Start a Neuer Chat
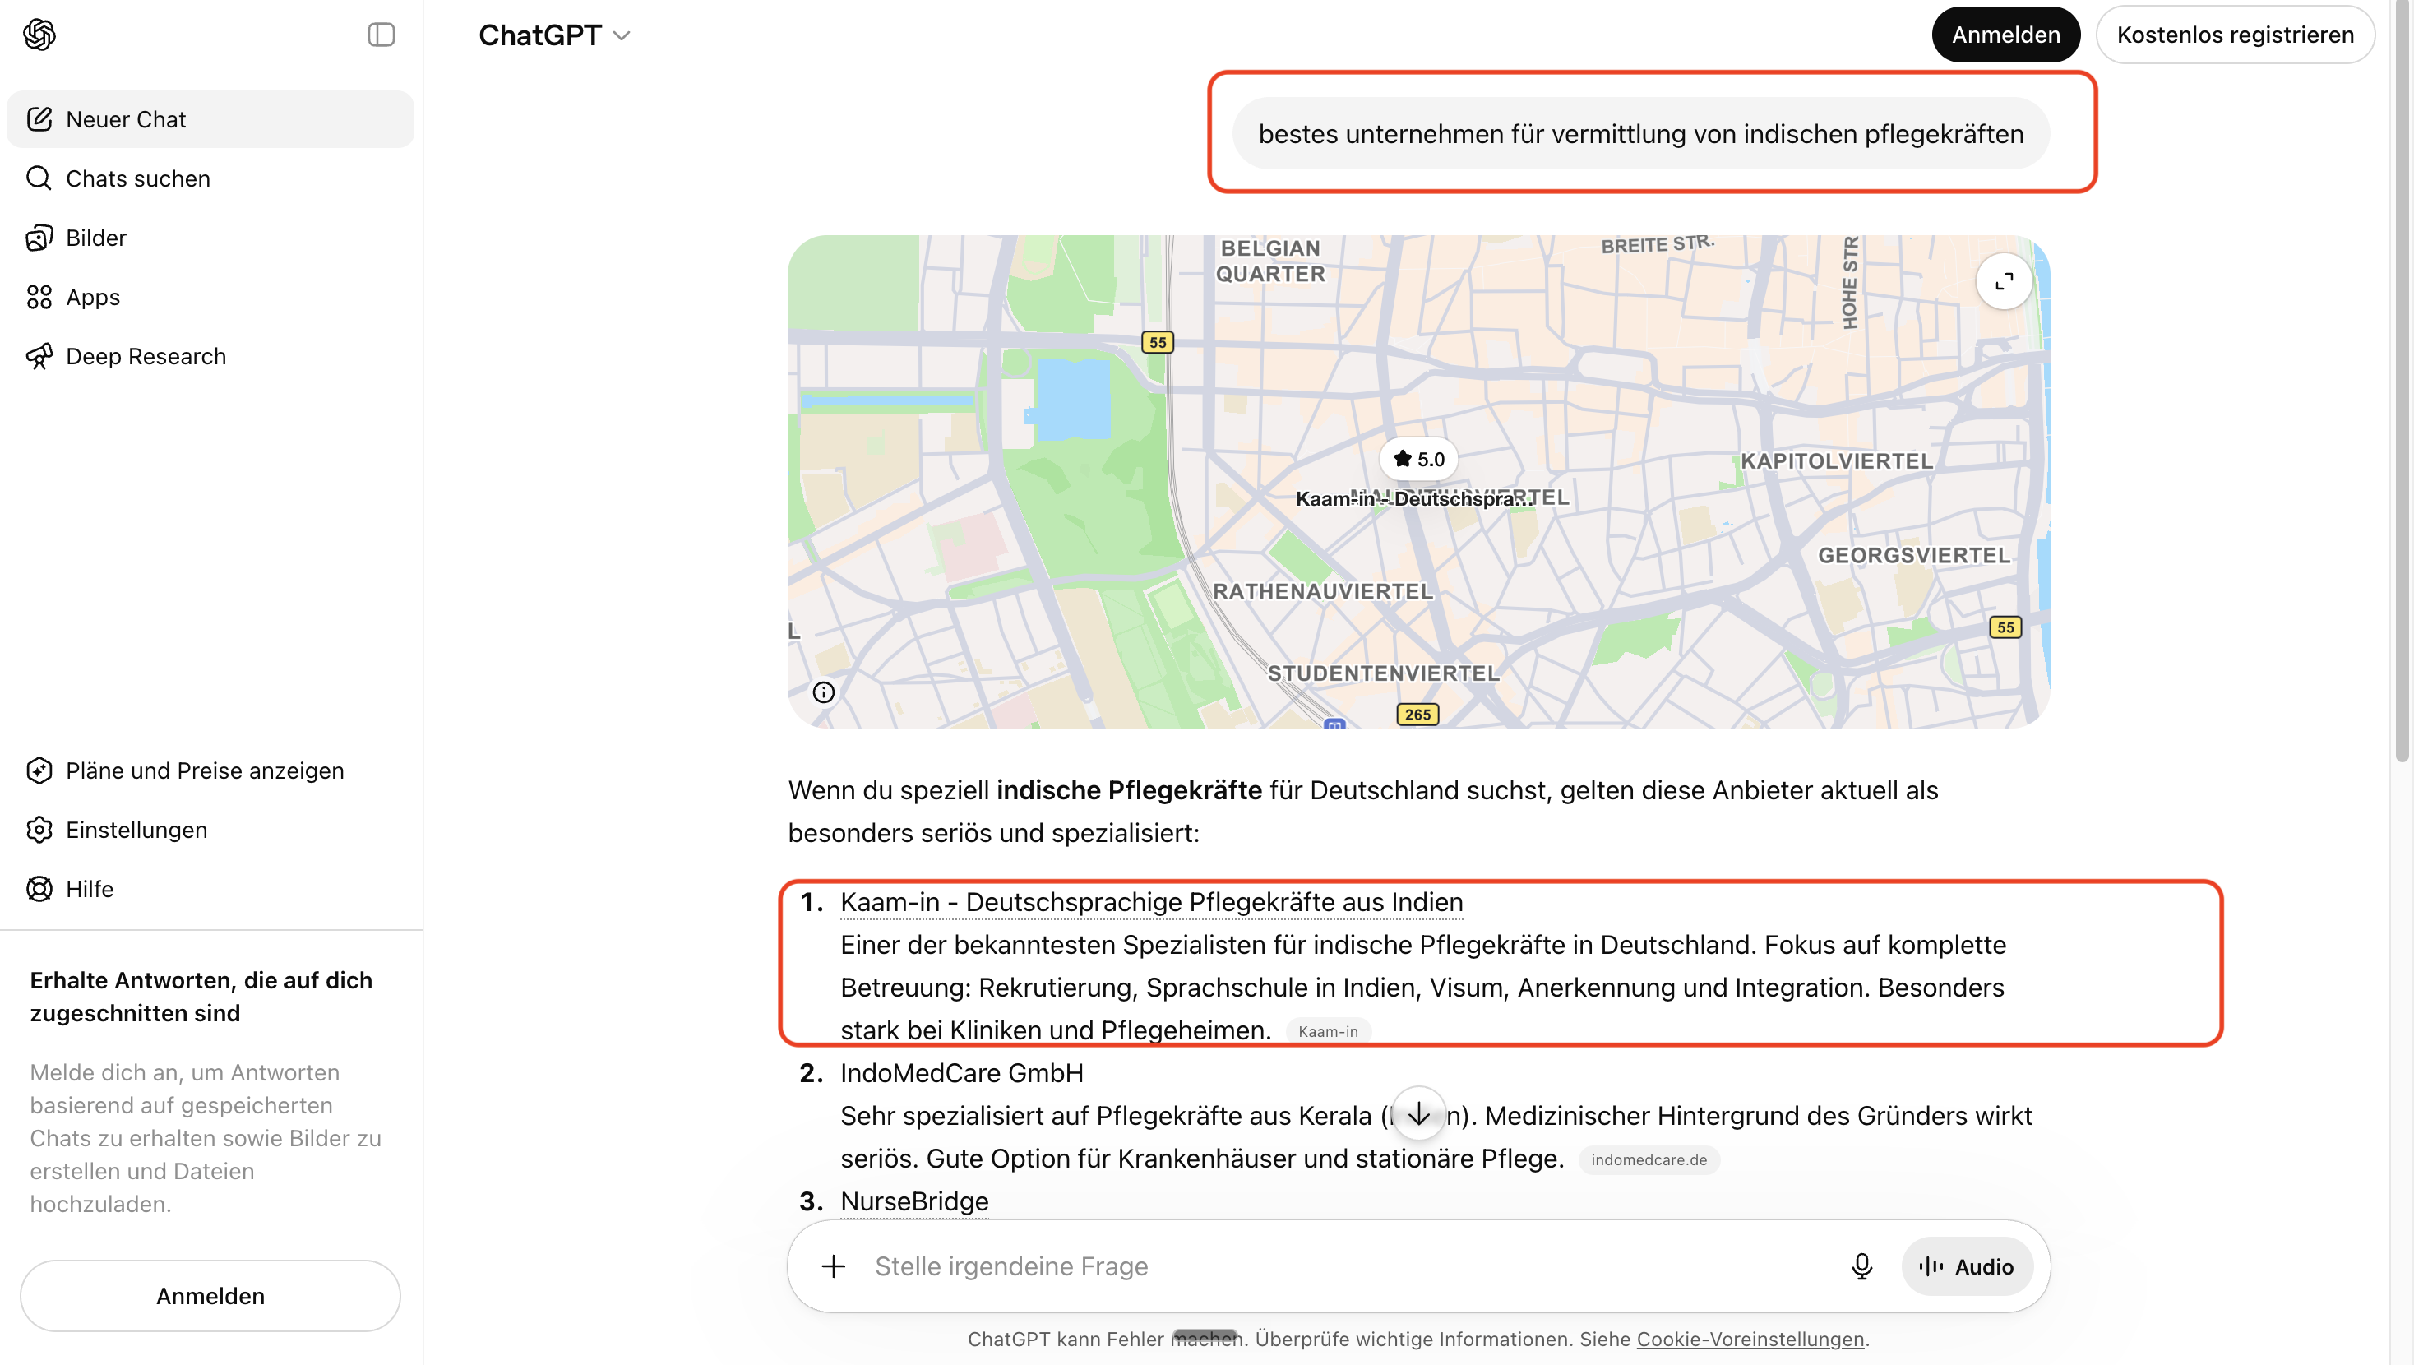The image size is (2414, 1365). [x=210, y=119]
